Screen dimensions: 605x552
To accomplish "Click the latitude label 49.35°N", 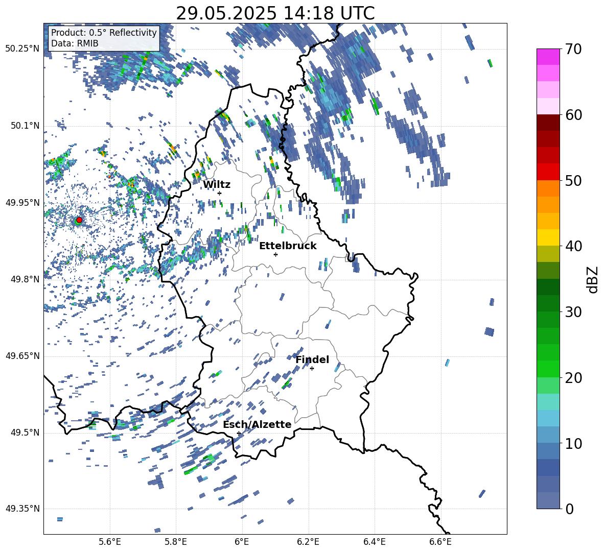I will (22, 509).
